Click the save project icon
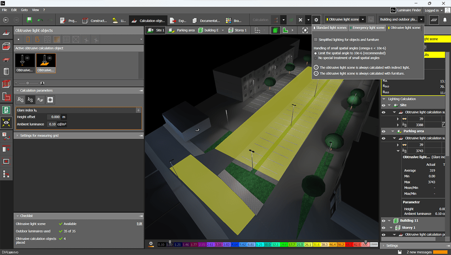This screenshot has width=451, height=255. pos(29,20)
